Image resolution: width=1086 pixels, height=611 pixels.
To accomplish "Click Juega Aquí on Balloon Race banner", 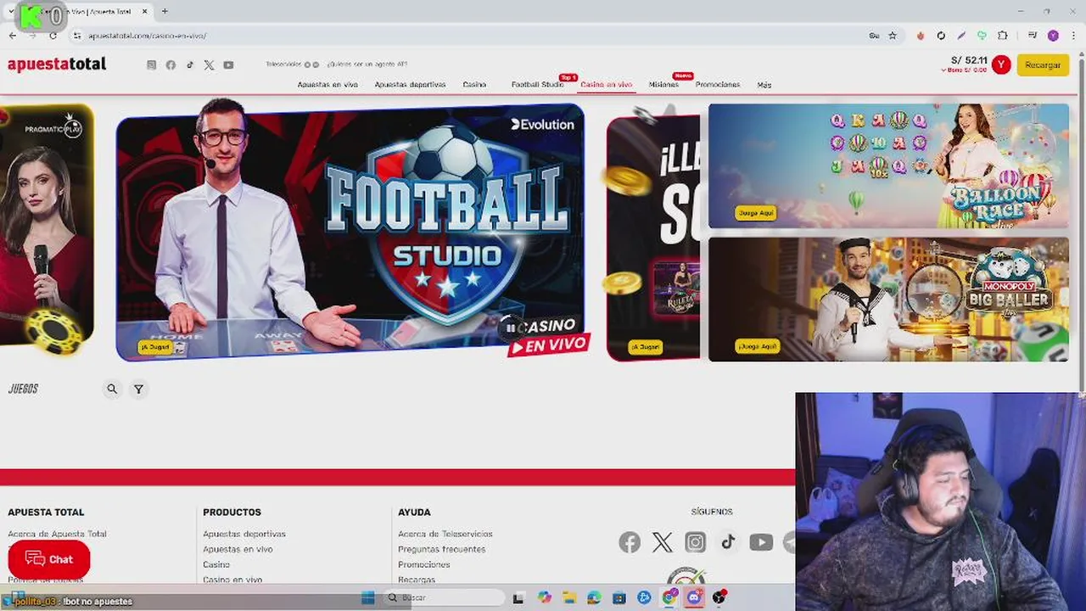I will pos(755,213).
